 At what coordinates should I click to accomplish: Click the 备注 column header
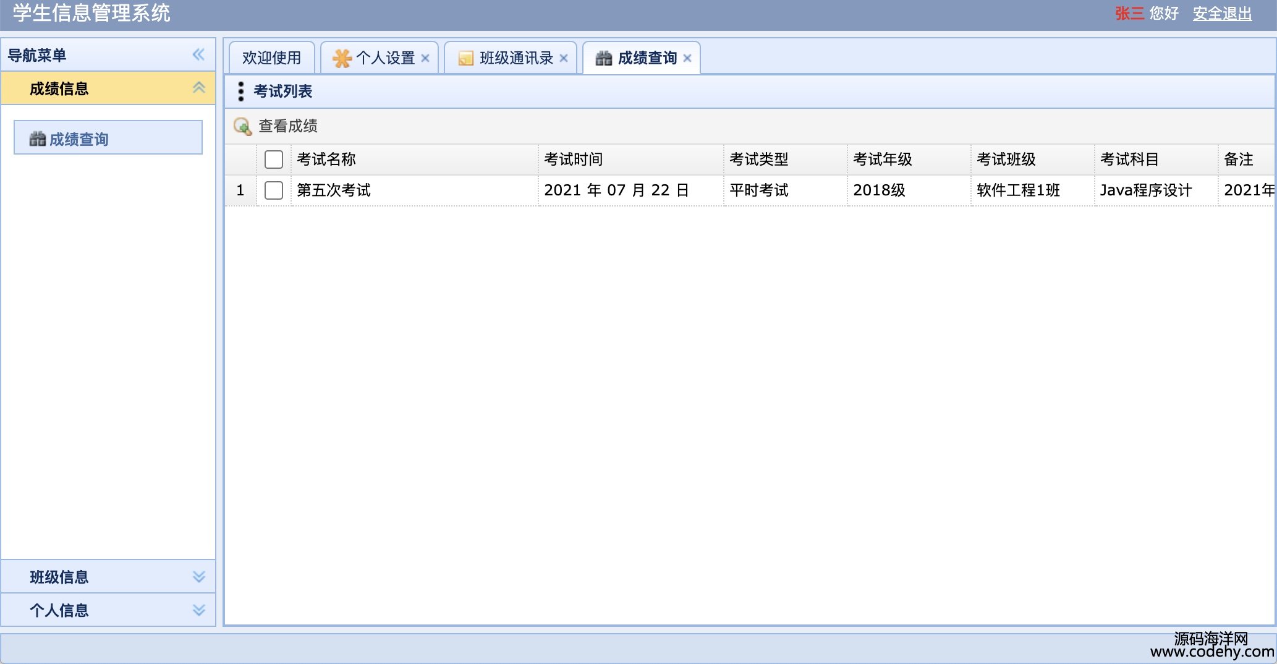click(1247, 160)
